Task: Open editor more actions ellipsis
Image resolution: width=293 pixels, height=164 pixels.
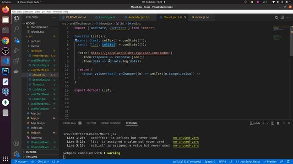Action: point(288,17)
